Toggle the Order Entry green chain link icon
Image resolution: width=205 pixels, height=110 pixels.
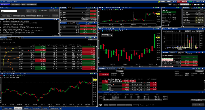coord(56,8)
